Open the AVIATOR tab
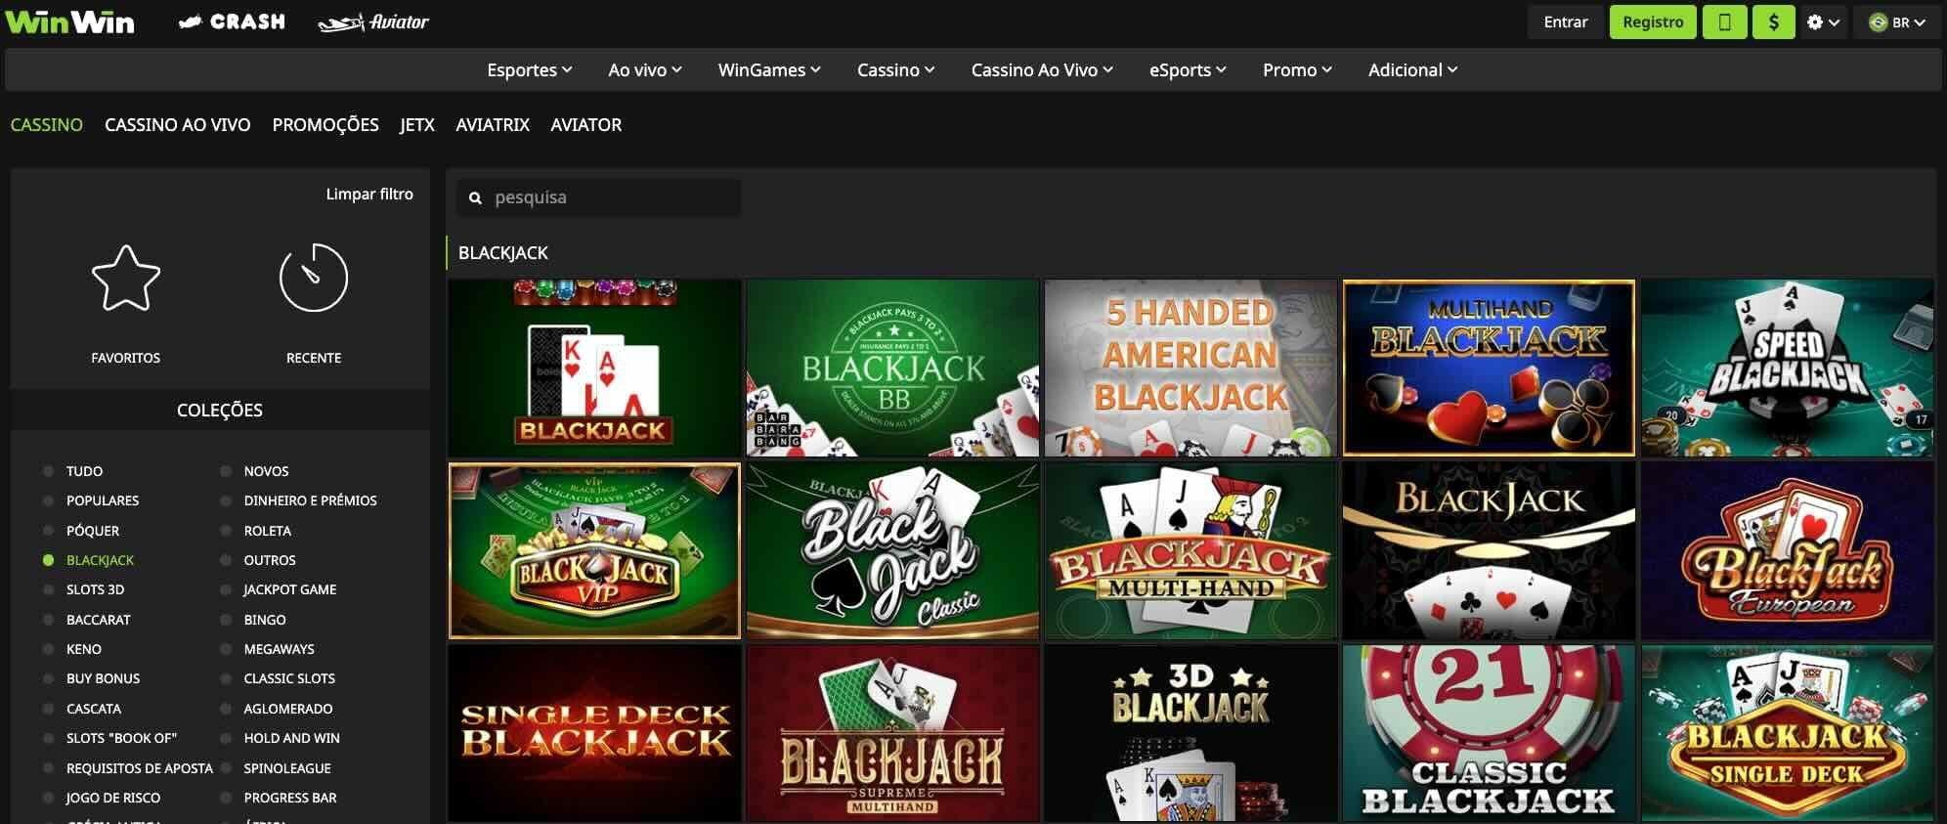This screenshot has width=1947, height=824. pyautogui.click(x=585, y=124)
